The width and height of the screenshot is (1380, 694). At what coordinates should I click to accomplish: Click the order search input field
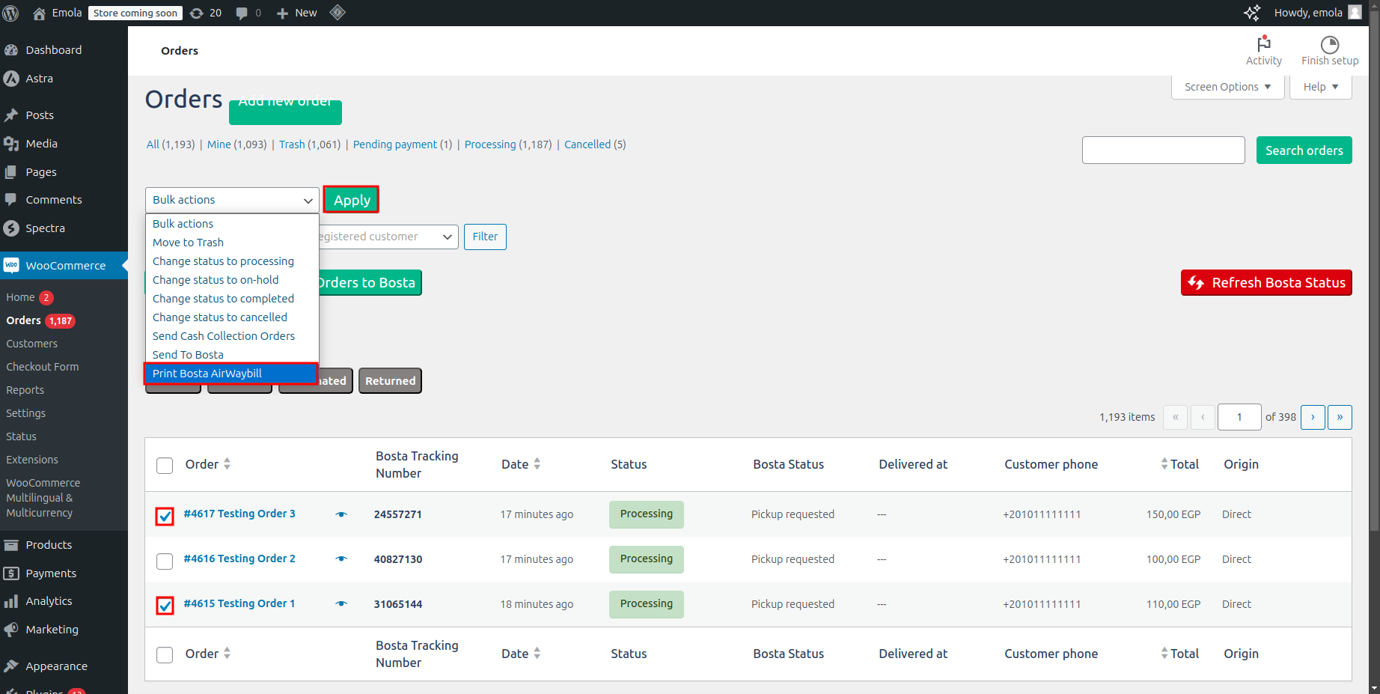[1163, 150]
